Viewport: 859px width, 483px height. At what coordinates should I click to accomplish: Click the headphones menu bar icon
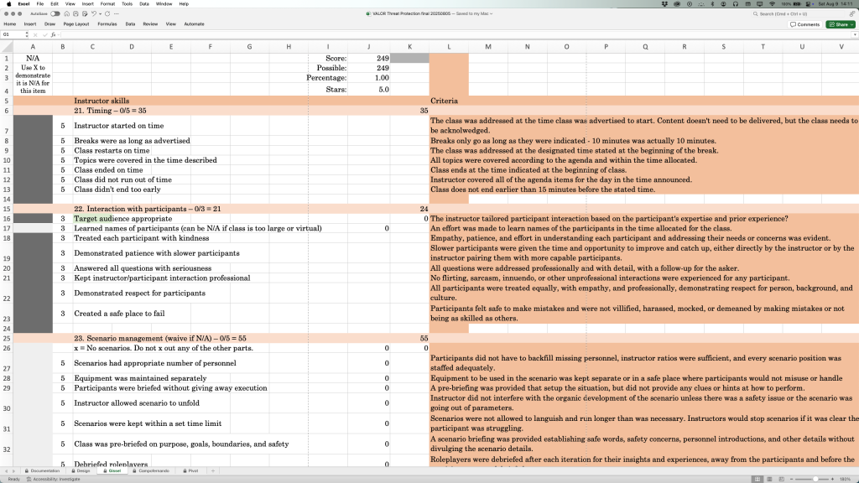[735, 4]
